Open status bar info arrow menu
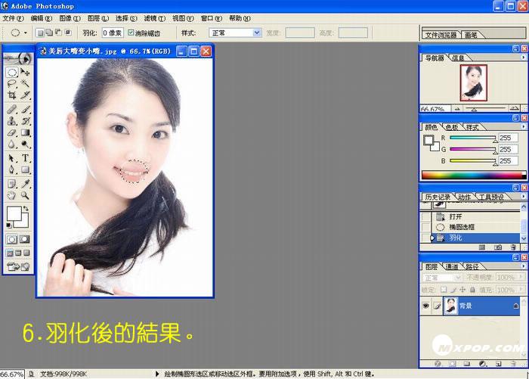This screenshot has height=379, width=529. pos(157,374)
